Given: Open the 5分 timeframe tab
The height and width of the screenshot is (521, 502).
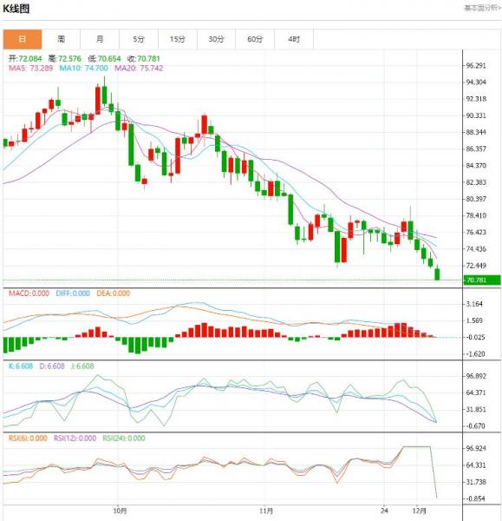Looking at the screenshot, I should (139, 39).
